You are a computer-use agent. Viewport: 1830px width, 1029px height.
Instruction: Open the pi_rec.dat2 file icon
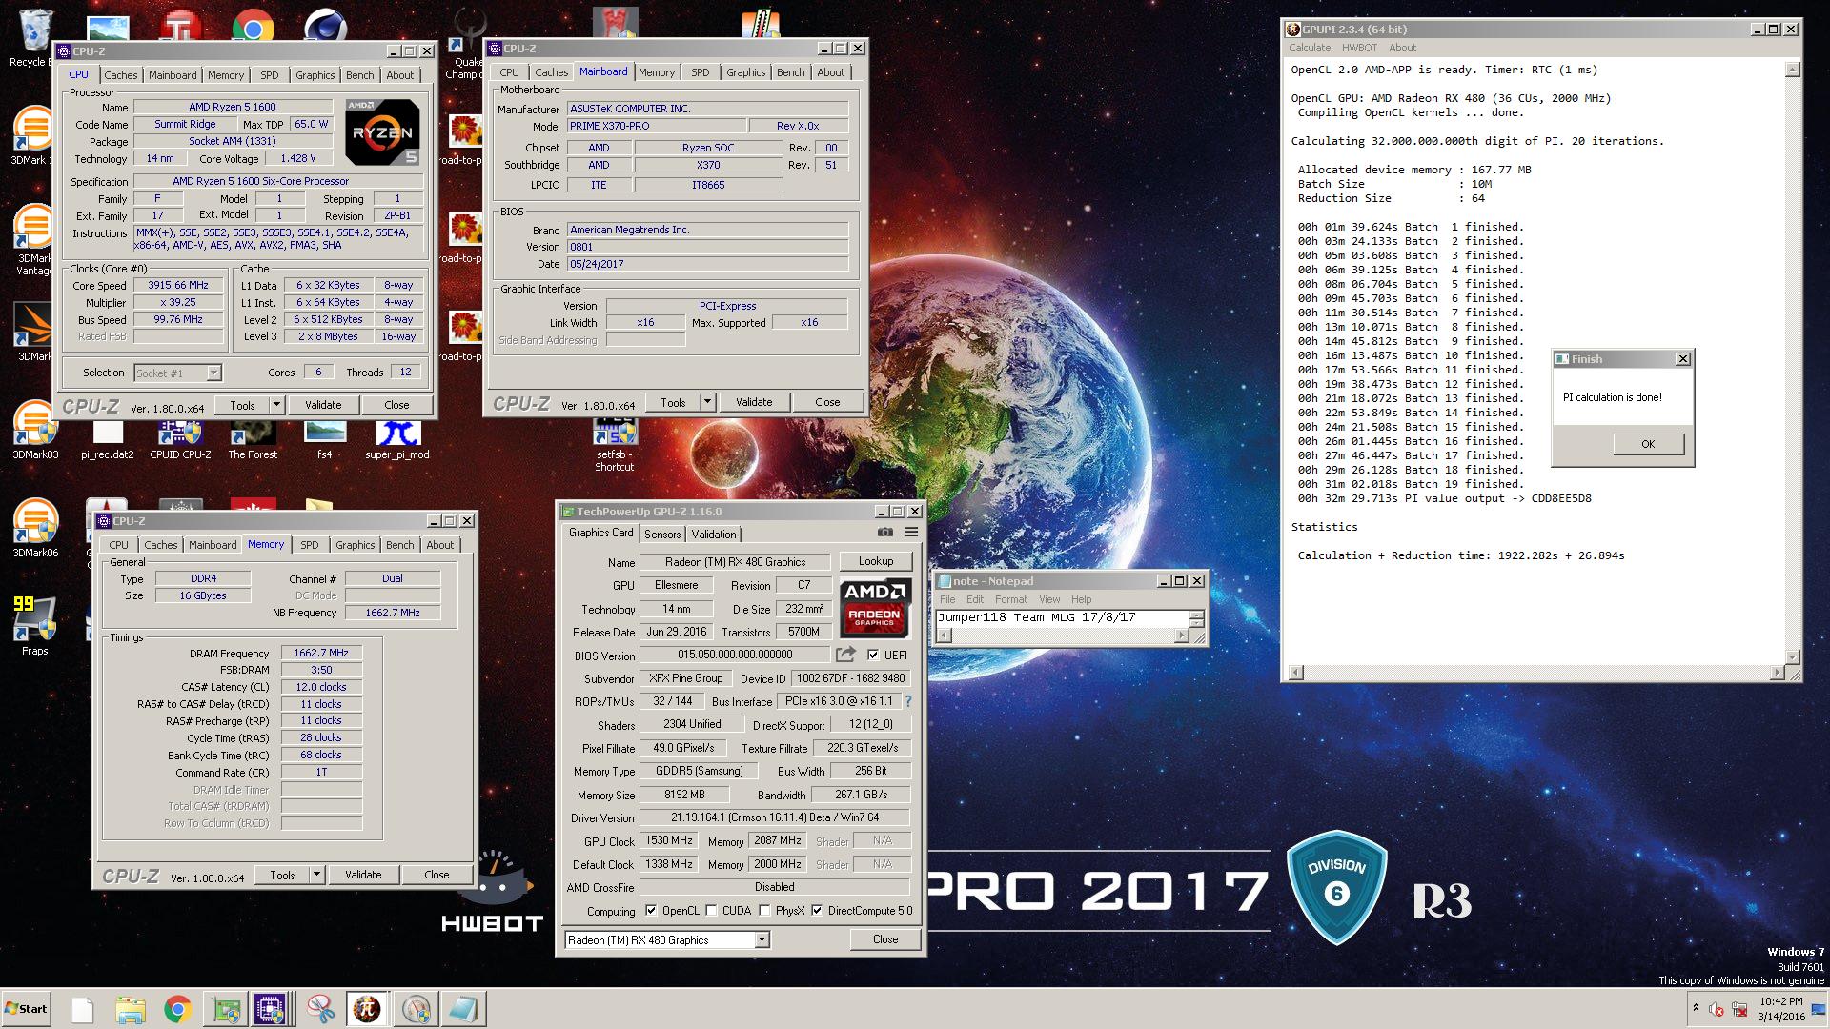(108, 440)
